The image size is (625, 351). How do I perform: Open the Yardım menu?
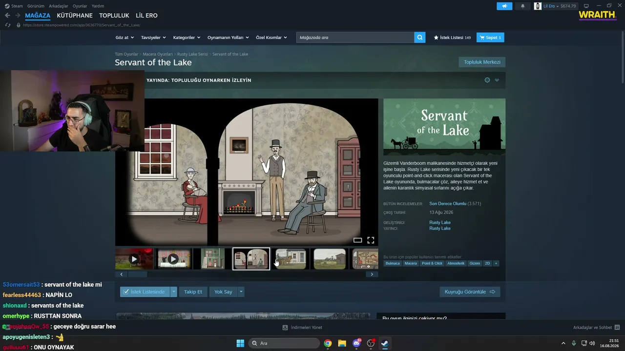(x=98, y=6)
